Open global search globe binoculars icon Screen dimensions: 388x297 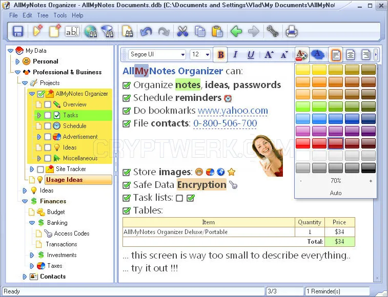pos(91,32)
